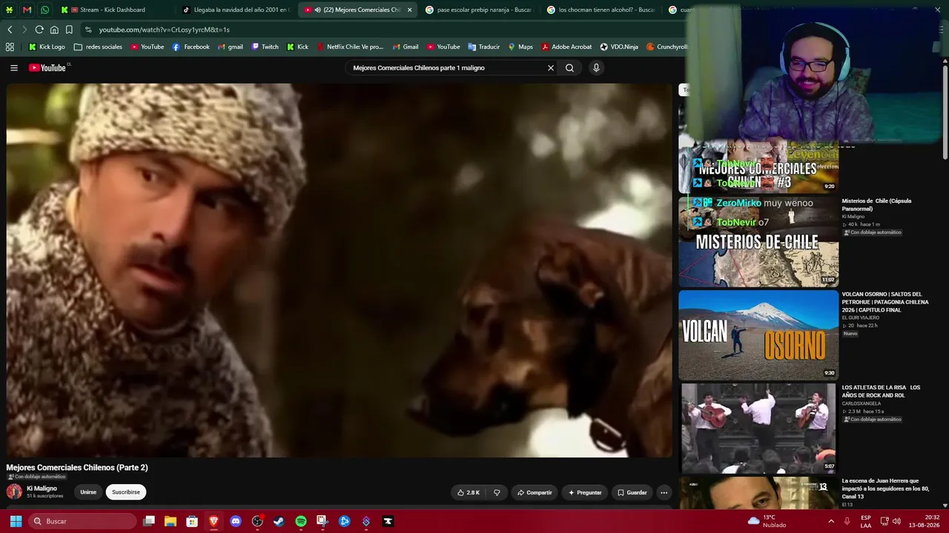
Task: Open the Adobe Acrobat bookmark
Action: coord(566,47)
